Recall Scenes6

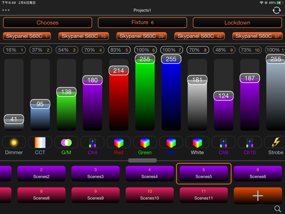pos(258,173)
